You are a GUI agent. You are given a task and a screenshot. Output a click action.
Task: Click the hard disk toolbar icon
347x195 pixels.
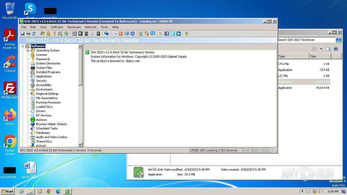tap(98, 34)
